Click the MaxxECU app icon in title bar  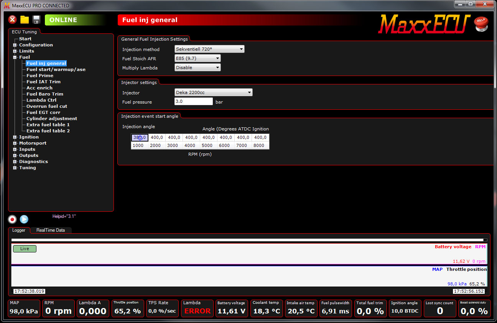pyautogui.click(x=7, y=5)
